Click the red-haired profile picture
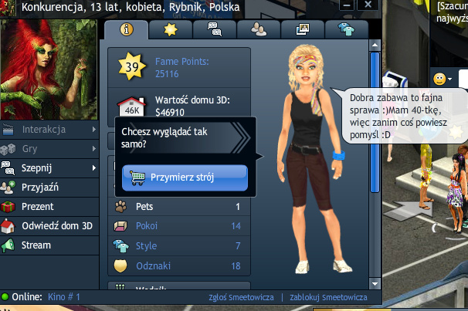Viewport: 468px width, 311px height. pos(49,69)
